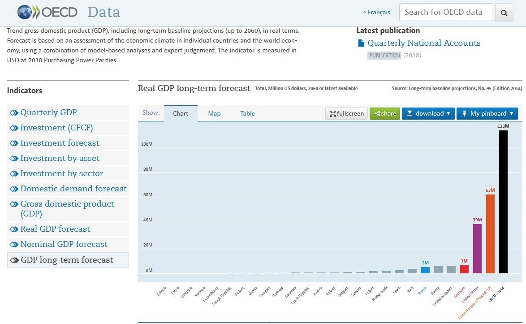Click the purple United States 39M bar

[x=477, y=249]
